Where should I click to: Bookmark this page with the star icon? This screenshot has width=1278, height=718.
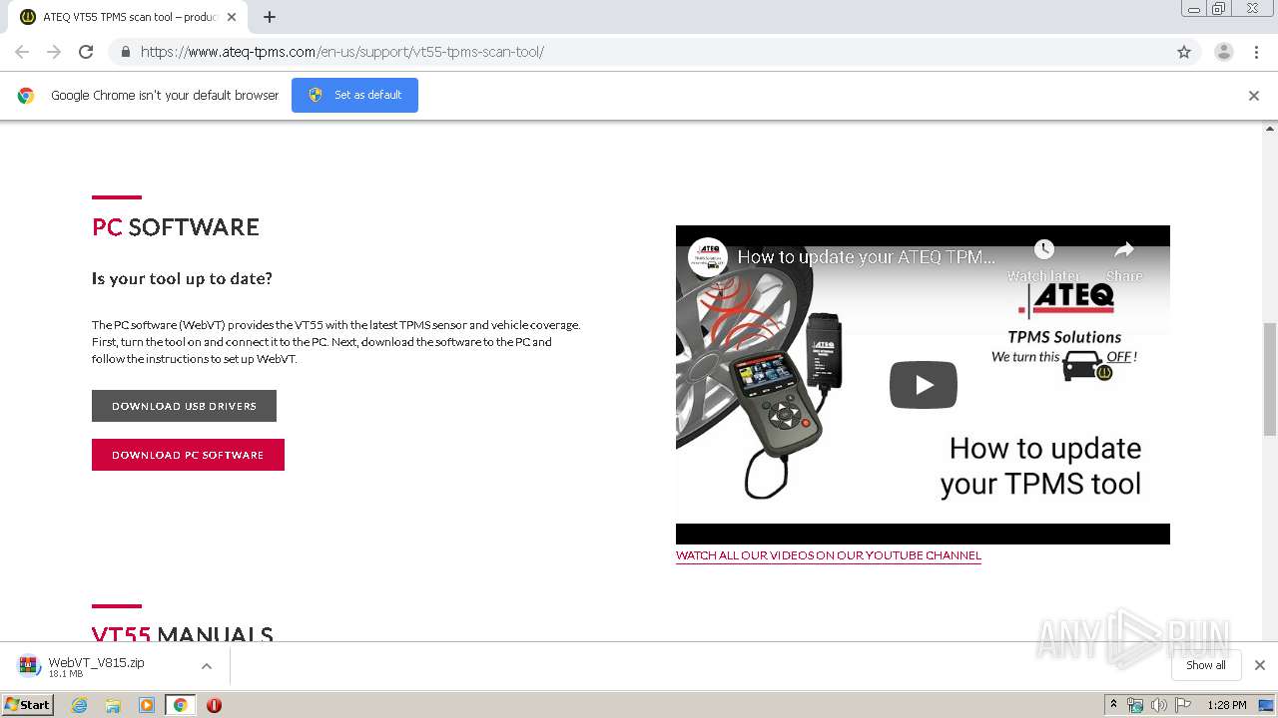(1184, 52)
